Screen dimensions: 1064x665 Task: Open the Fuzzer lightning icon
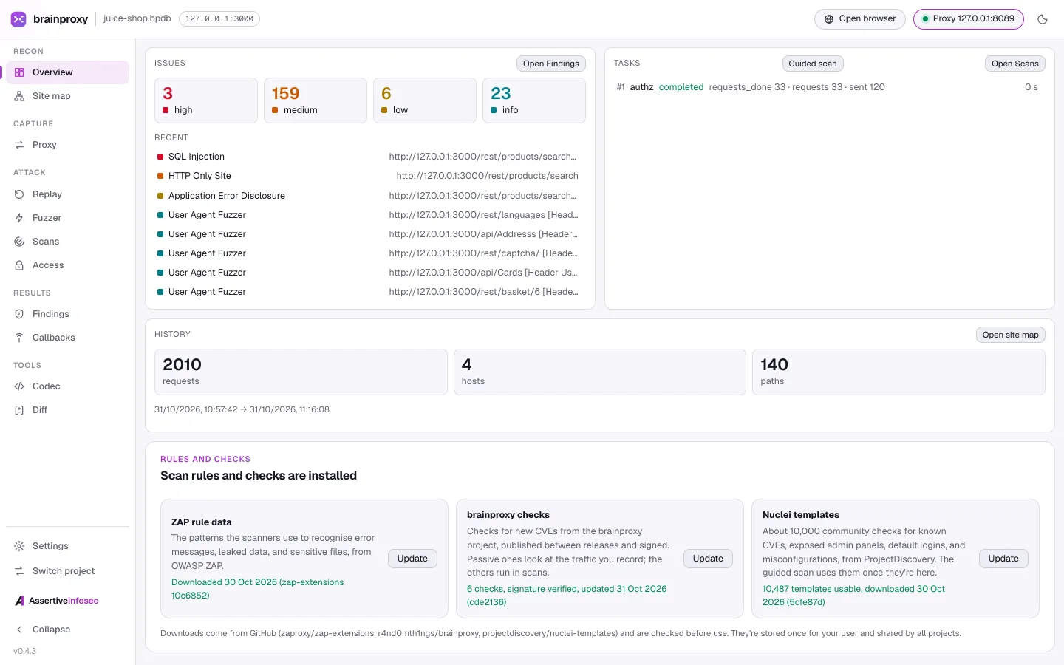(x=19, y=218)
